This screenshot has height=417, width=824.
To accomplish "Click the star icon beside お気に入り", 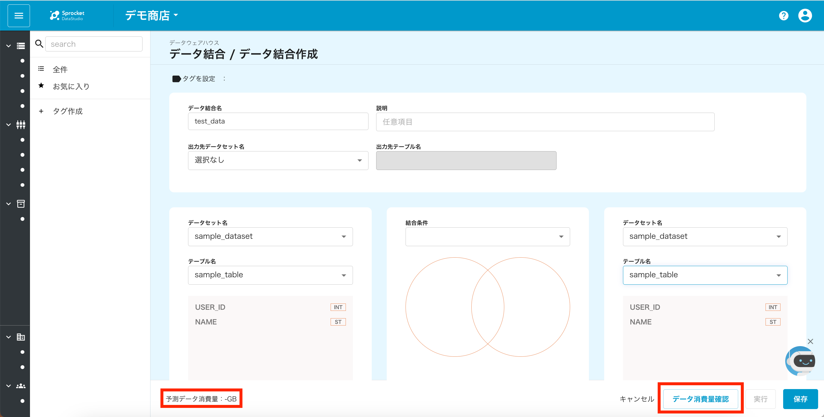I will pyautogui.click(x=41, y=86).
